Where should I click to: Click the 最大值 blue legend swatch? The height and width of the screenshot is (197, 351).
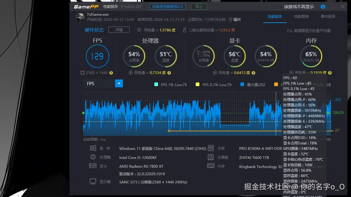coord(242,84)
